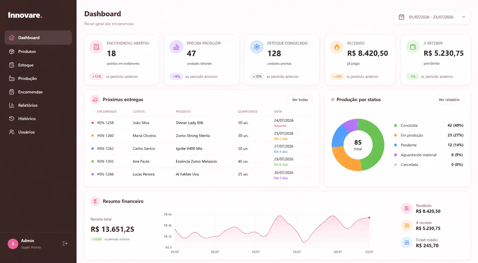Click the Usuários people icon

coord(12,132)
